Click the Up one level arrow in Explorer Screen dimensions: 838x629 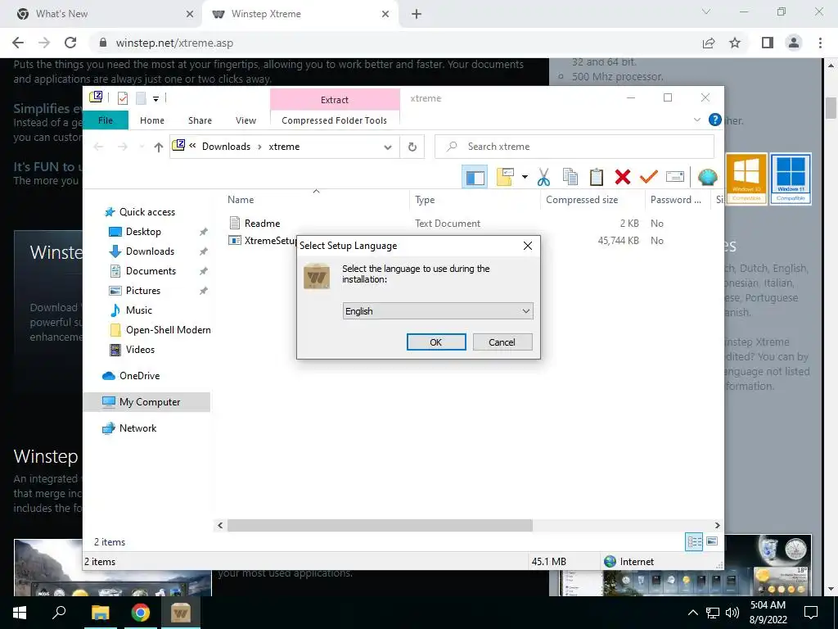pyautogui.click(x=158, y=147)
